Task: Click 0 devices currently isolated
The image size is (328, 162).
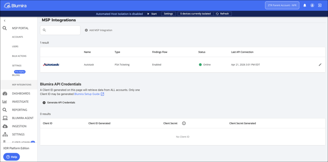Action: [x=196, y=14]
